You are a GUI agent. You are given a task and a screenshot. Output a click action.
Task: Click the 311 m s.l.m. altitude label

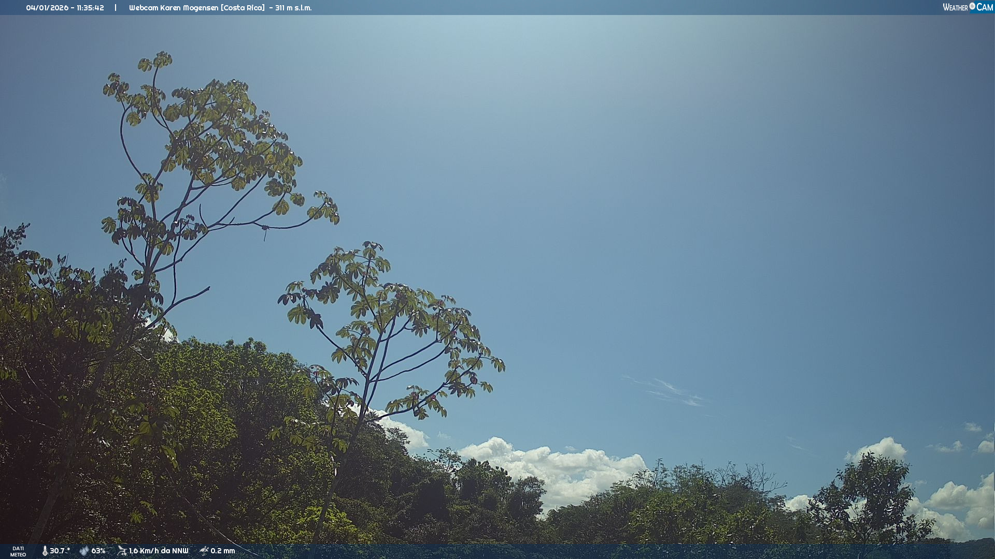click(x=293, y=8)
